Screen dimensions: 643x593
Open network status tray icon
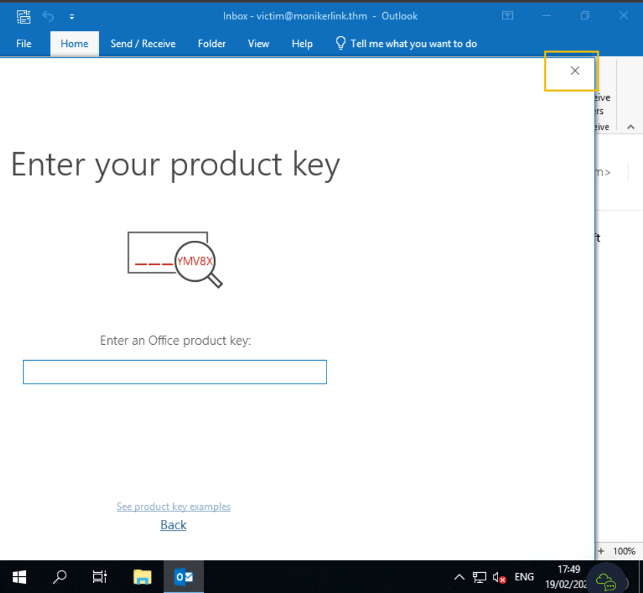479,578
